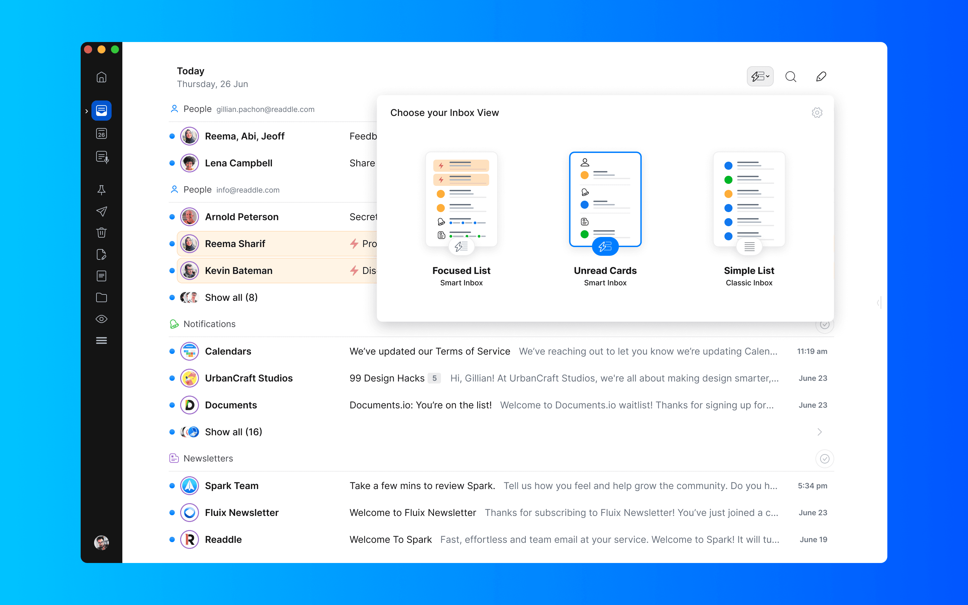Image resolution: width=968 pixels, height=605 pixels.
Task: Select the Unread Cards inbox view
Action: point(605,219)
